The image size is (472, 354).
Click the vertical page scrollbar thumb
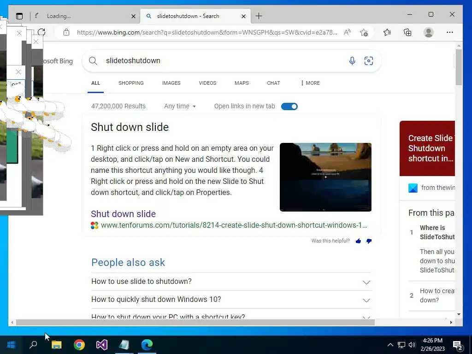459,67
